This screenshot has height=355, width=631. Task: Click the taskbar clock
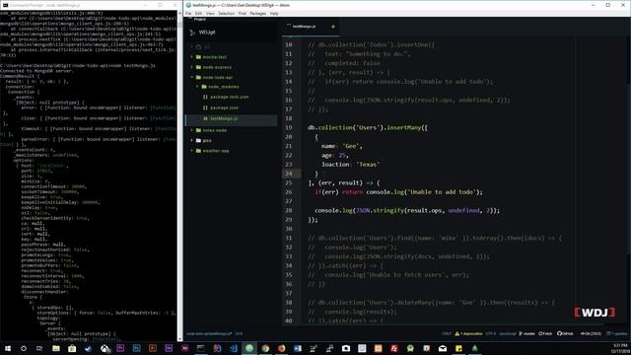tap(620, 348)
